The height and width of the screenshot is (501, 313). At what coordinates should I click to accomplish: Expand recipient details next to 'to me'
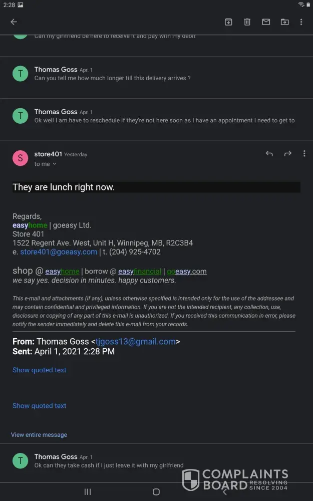[x=55, y=164]
